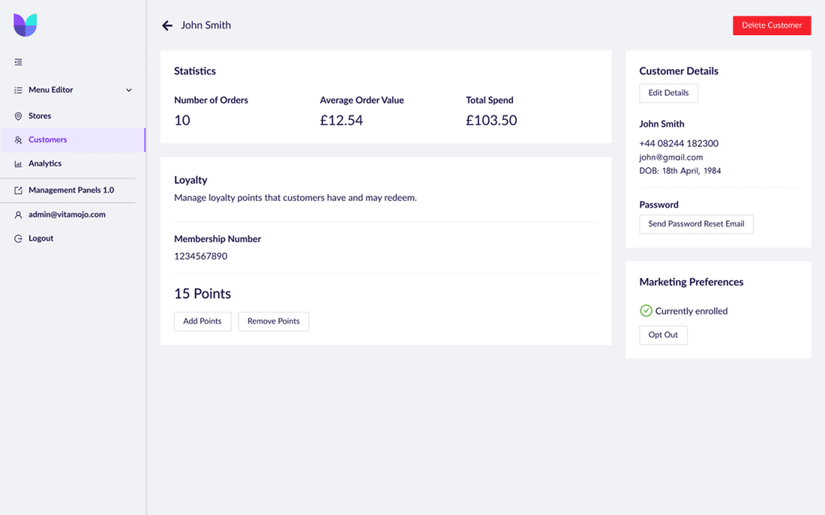Click the Vita Mojo logo icon

pyautogui.click(x=25, y=25)
